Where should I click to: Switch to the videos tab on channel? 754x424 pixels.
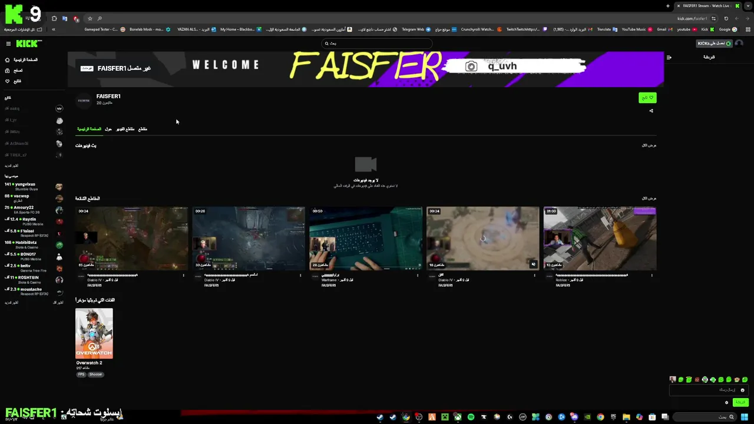pos(125,128)
